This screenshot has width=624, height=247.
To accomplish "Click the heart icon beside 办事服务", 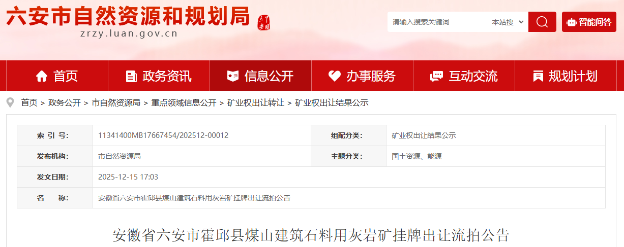I will pos(334,76).
